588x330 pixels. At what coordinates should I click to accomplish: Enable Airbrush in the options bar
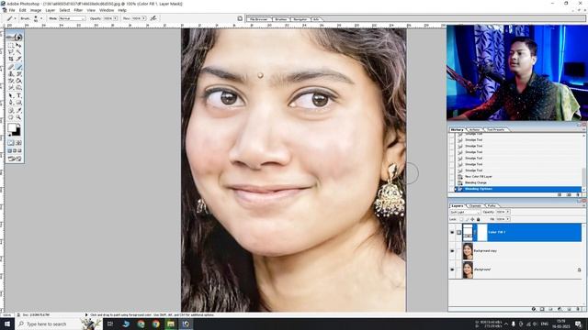153,18
